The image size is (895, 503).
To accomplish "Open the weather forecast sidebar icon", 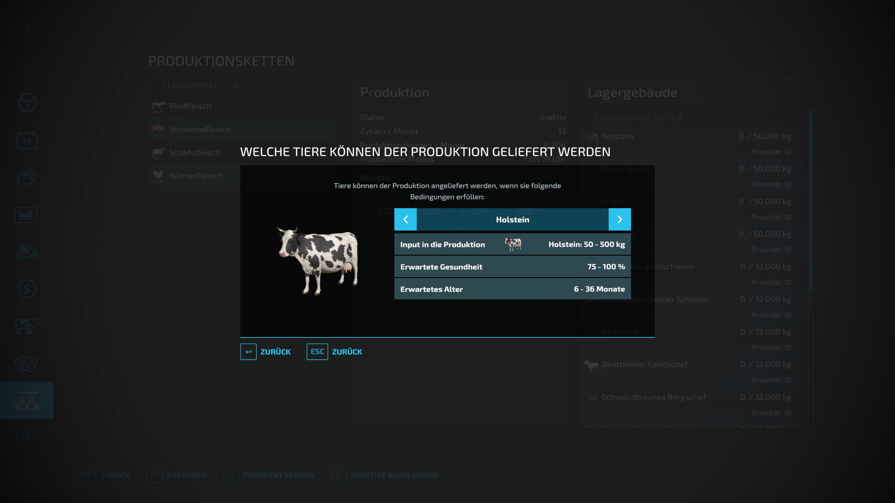I will pyautogui.click(x=27, y=177).
